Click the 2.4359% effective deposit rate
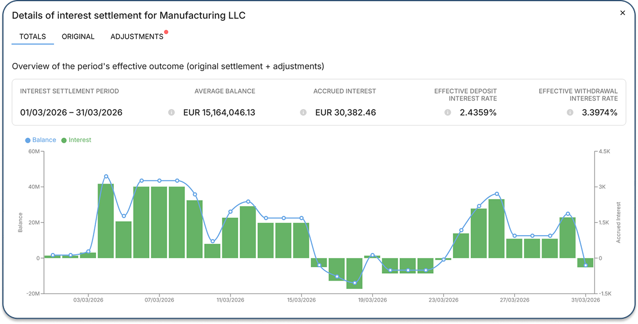638x324 pixels. 478,113
